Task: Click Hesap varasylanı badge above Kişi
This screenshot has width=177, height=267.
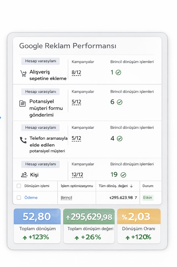Action: (40, 164)
